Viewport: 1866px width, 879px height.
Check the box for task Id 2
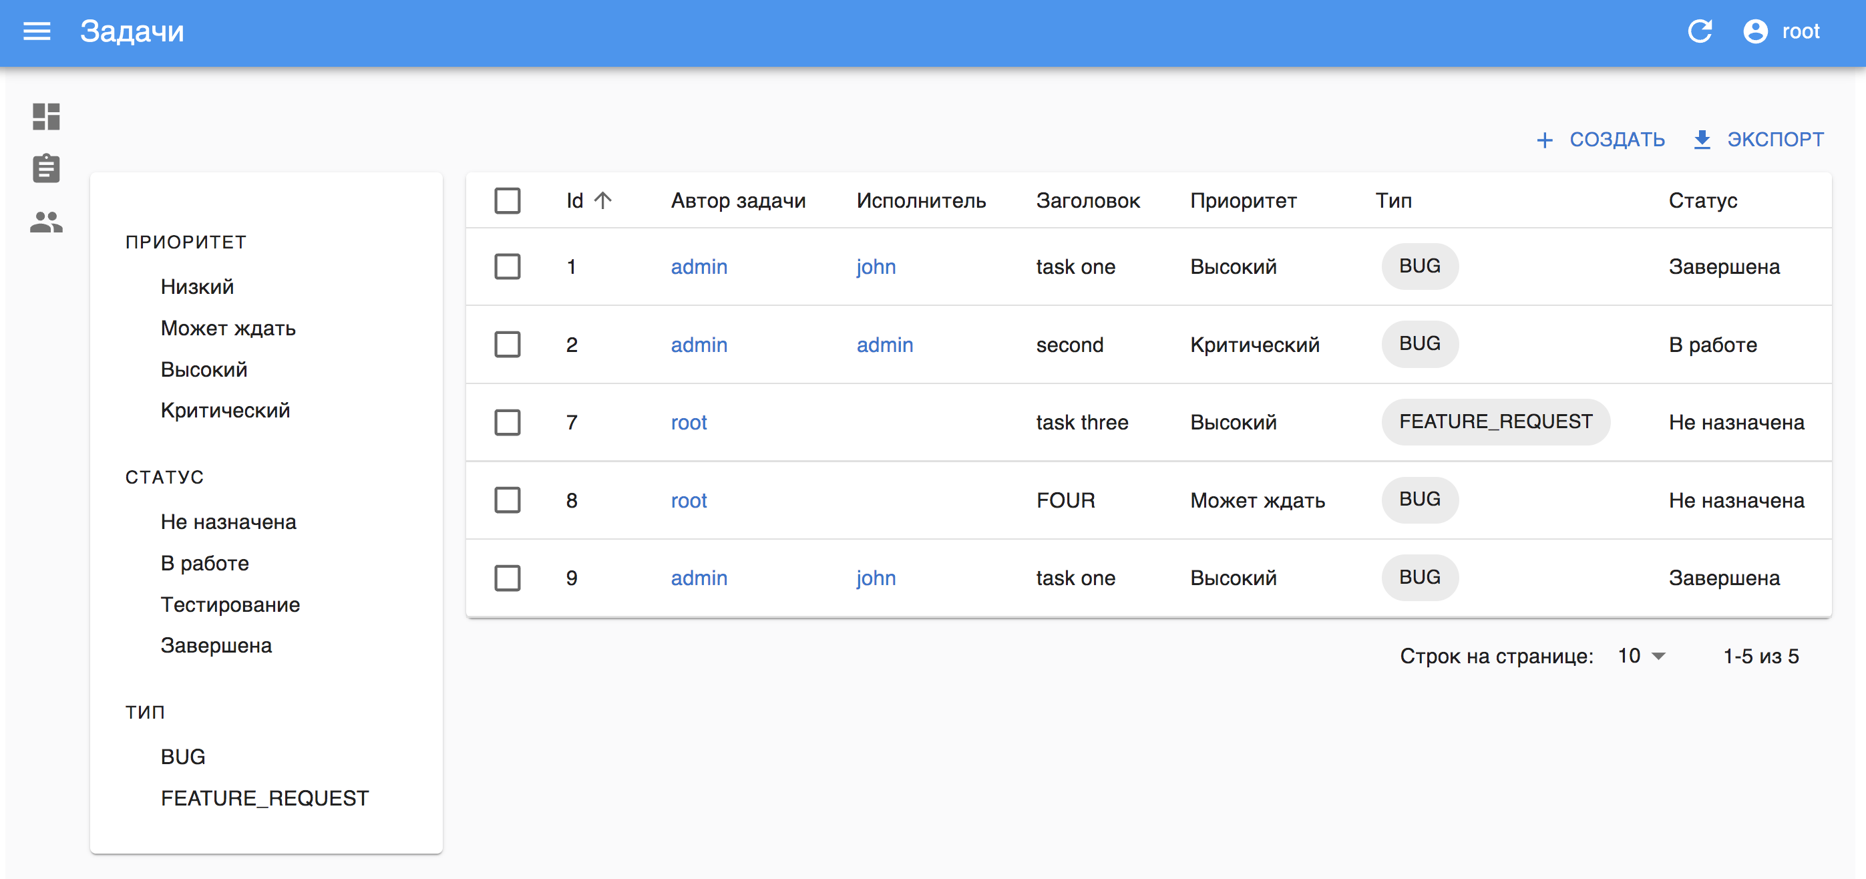(507, 345)
